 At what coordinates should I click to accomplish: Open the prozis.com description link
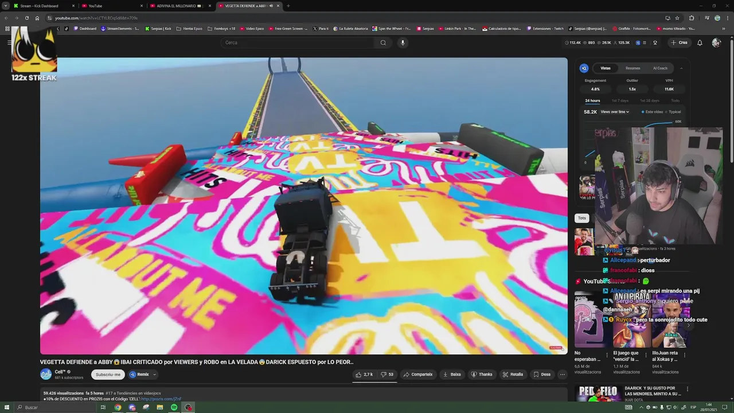[161, 399]
